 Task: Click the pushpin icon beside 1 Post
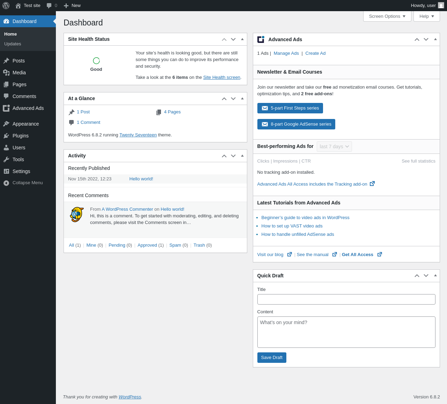point(72,112)
